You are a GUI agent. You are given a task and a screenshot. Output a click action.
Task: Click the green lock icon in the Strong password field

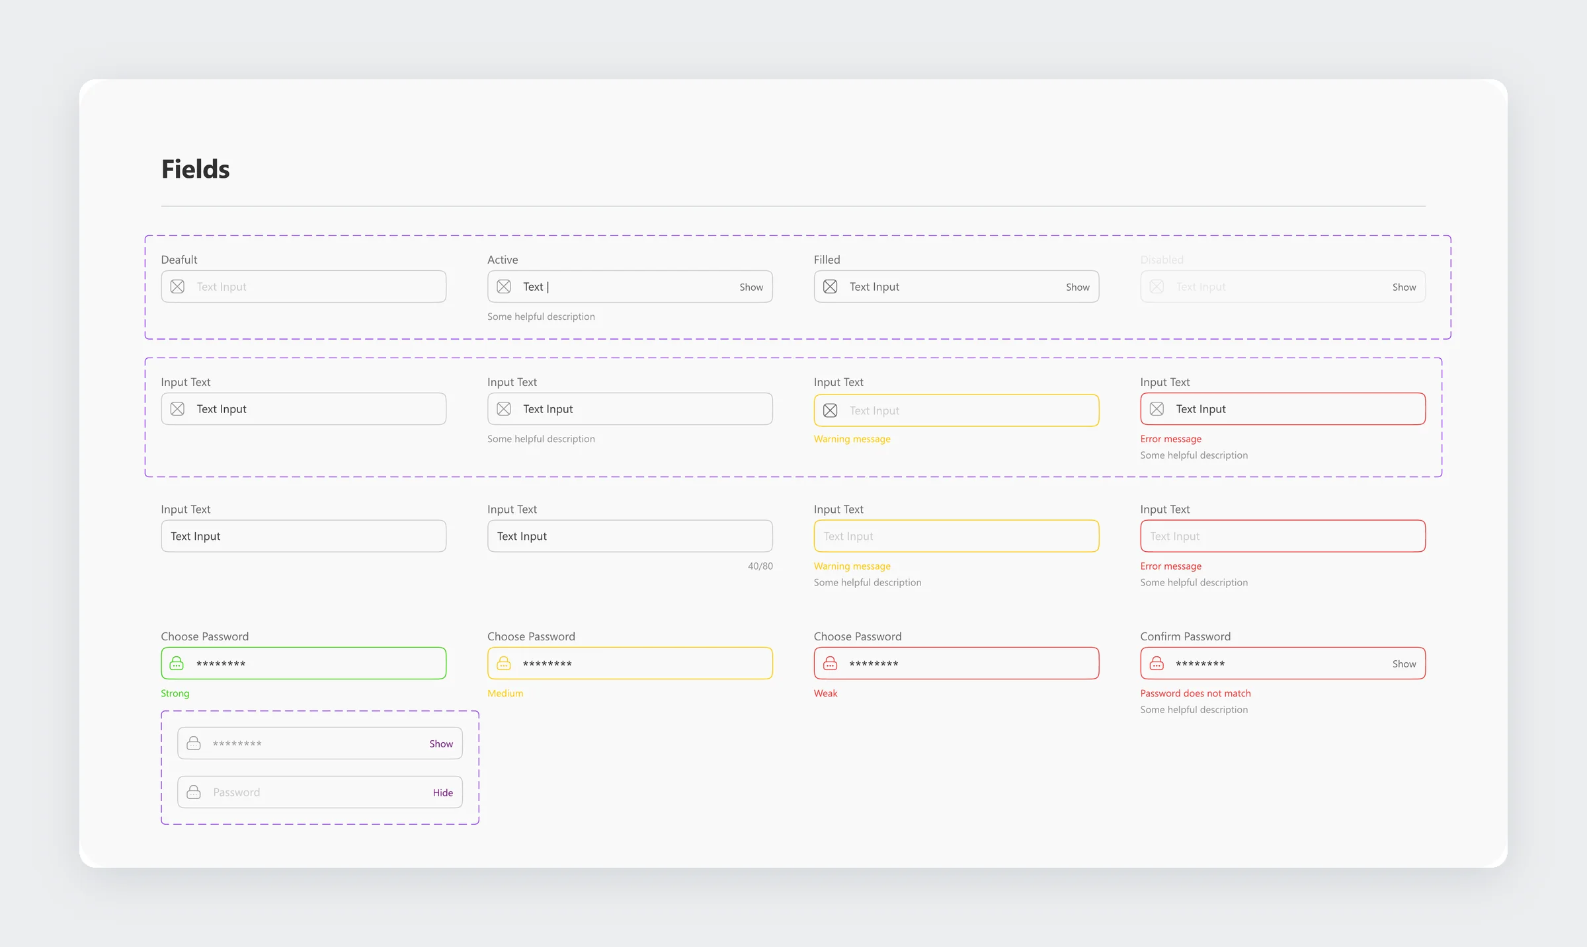pos(177,663)
